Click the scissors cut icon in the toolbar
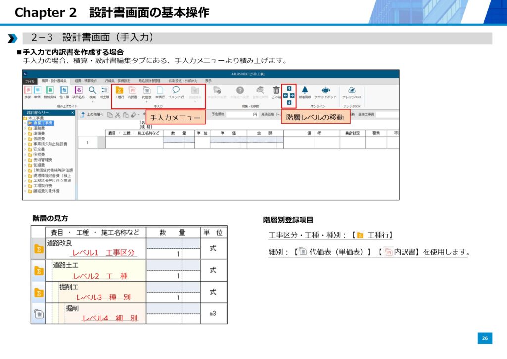507x359 pixels. 118,115
